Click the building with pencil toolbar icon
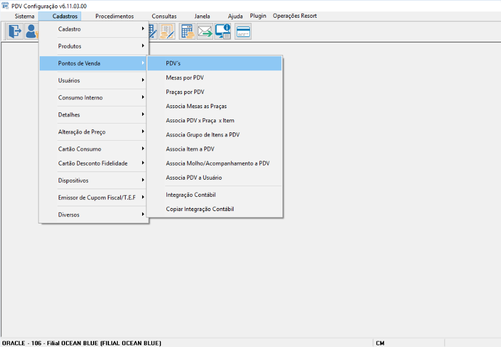Image resolution: width=501 pixels, height=347 pixels. click(x=153, y=31)
